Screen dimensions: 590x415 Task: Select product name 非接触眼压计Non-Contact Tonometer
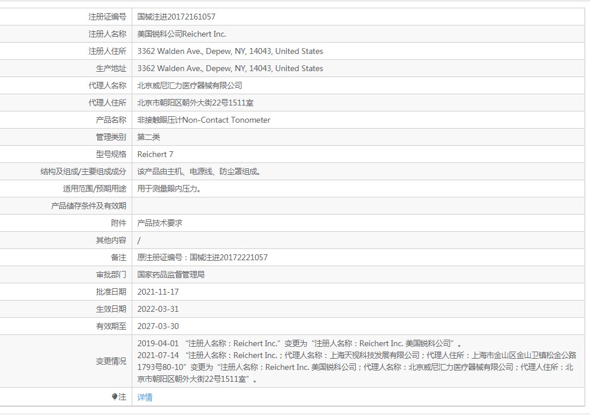[x=203, y=120]
